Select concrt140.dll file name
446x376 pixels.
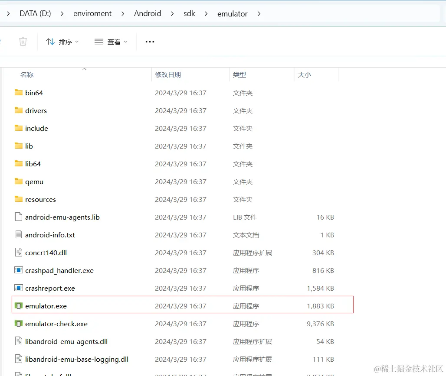46,253
